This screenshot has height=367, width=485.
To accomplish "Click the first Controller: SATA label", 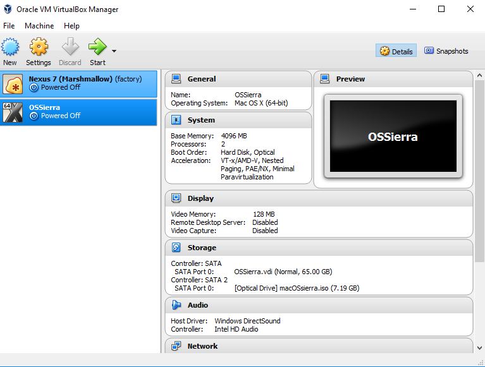I will [x=196, y=263].
